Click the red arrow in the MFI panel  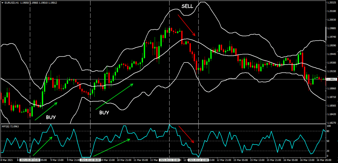(x=186, y=135)
